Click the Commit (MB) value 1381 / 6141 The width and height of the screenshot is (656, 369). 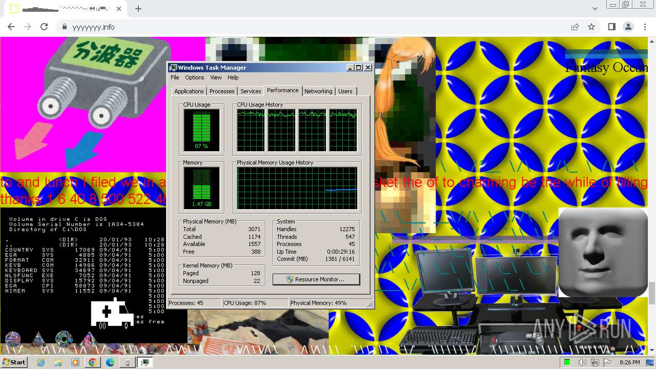(340, 259)
